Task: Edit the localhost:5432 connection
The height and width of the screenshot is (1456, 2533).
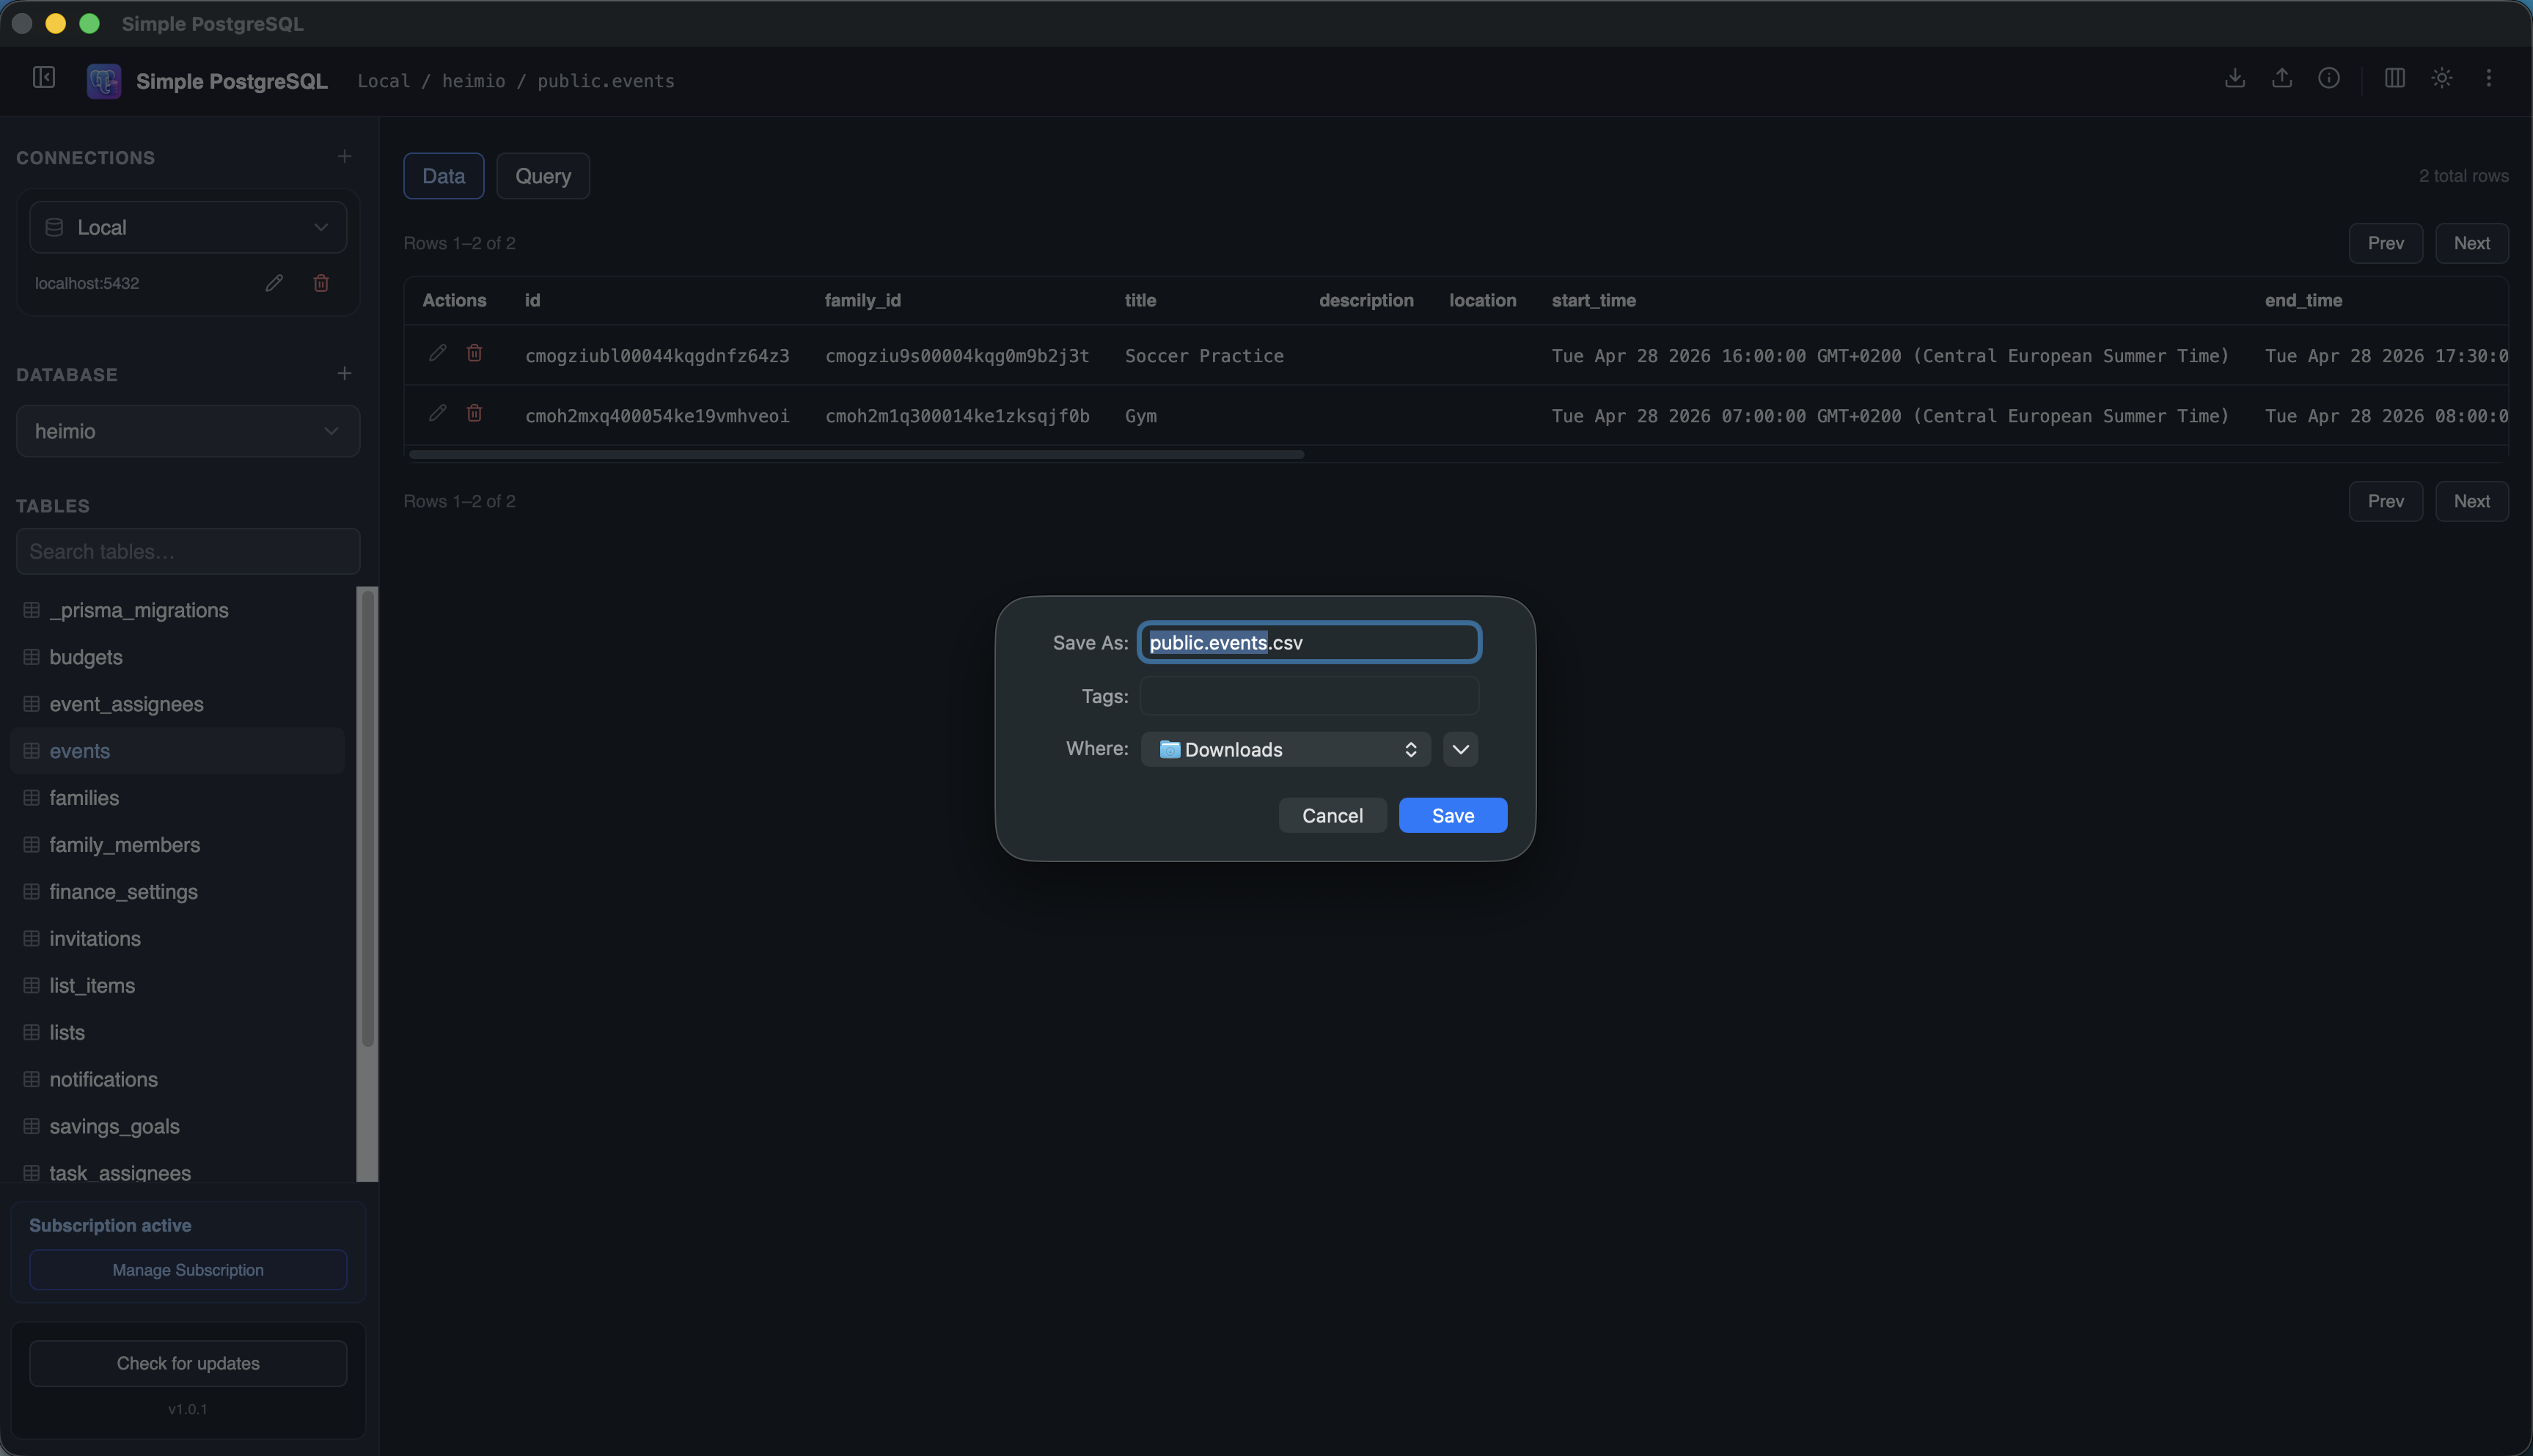Action: click(x=274, y=283)
